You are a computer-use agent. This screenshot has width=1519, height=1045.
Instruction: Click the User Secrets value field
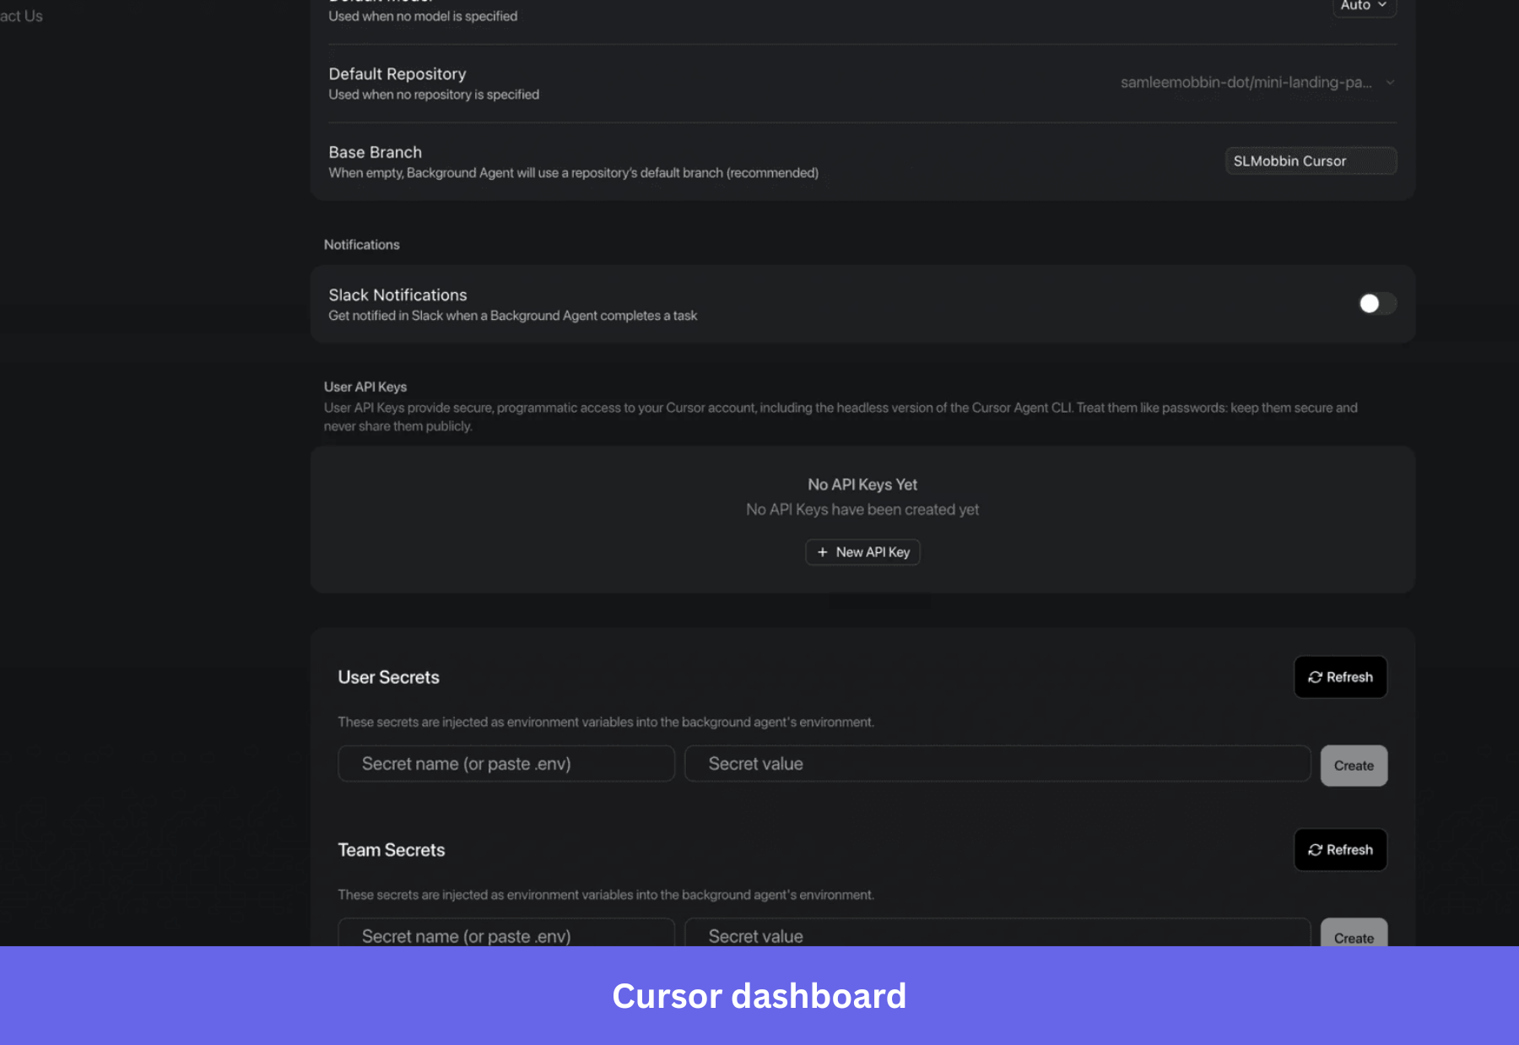(997, 764)
